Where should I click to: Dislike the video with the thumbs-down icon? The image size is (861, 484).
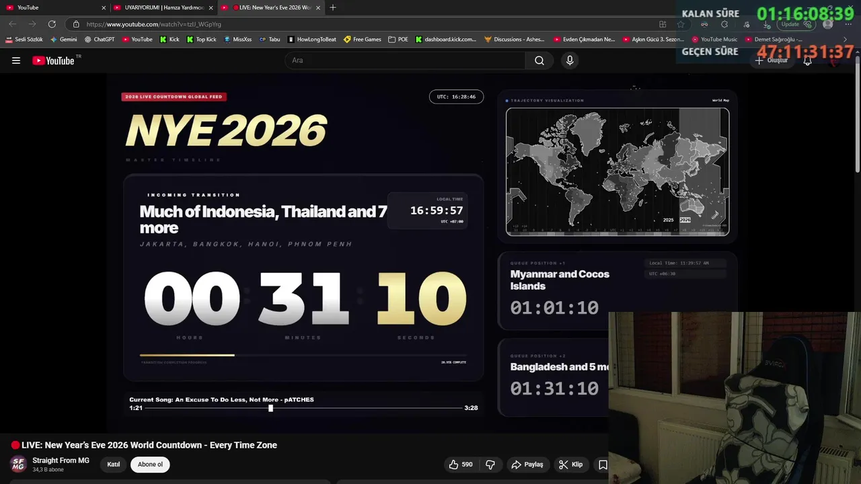(490, 465)
